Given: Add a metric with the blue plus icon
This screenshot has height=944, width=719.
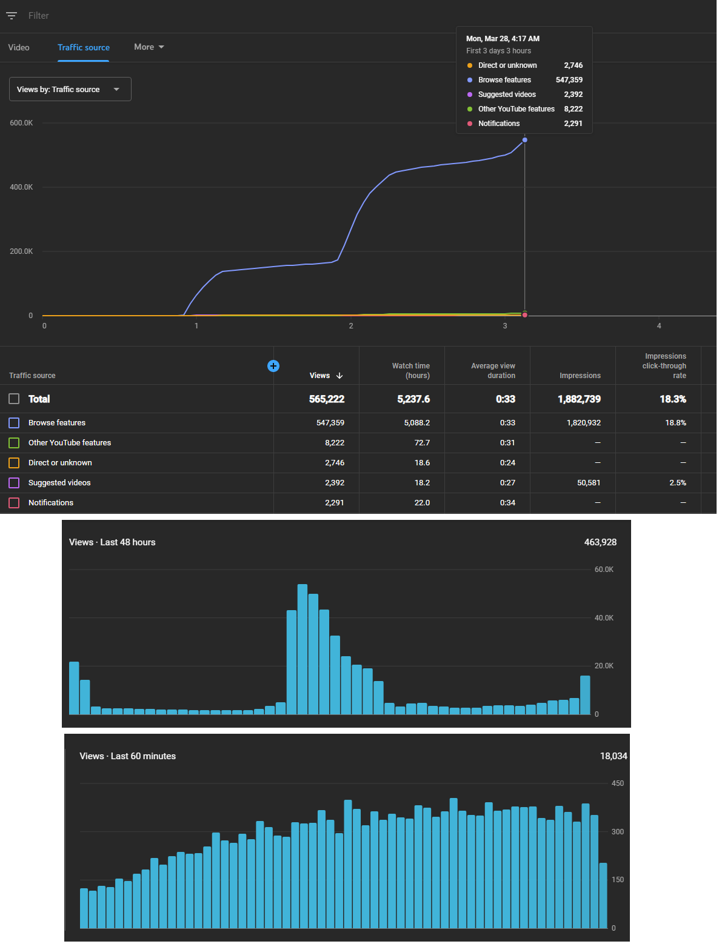Looking at the screenshot, I should 273,366.
